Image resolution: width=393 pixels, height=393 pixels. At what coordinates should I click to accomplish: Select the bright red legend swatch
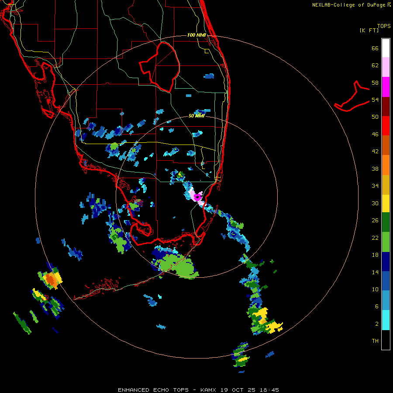pos(386,126)
